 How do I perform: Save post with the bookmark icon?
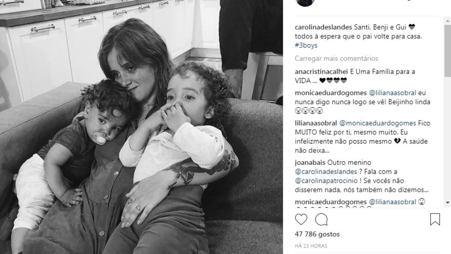(x=435, y=219)
